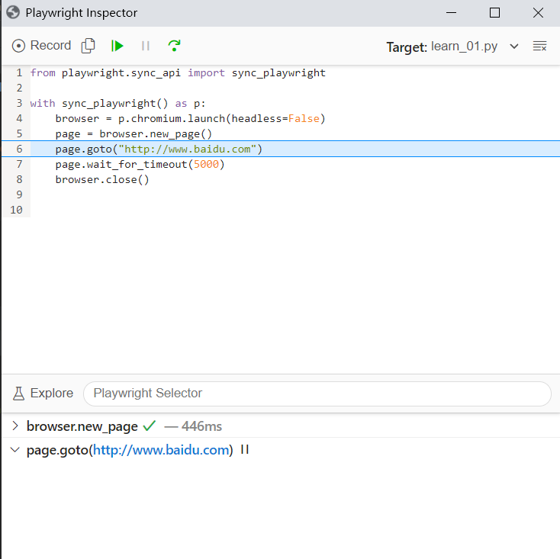Click the browser.close() code line
The height and width of the screenshot is (559, 560).
point(102,179)
